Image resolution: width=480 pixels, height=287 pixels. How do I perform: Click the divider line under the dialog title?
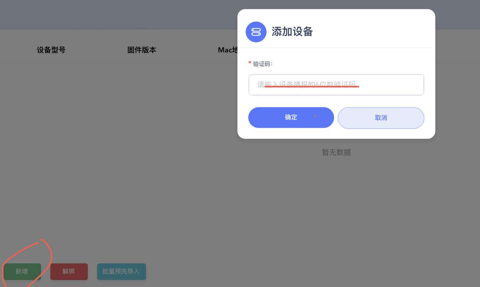(336, 48)
